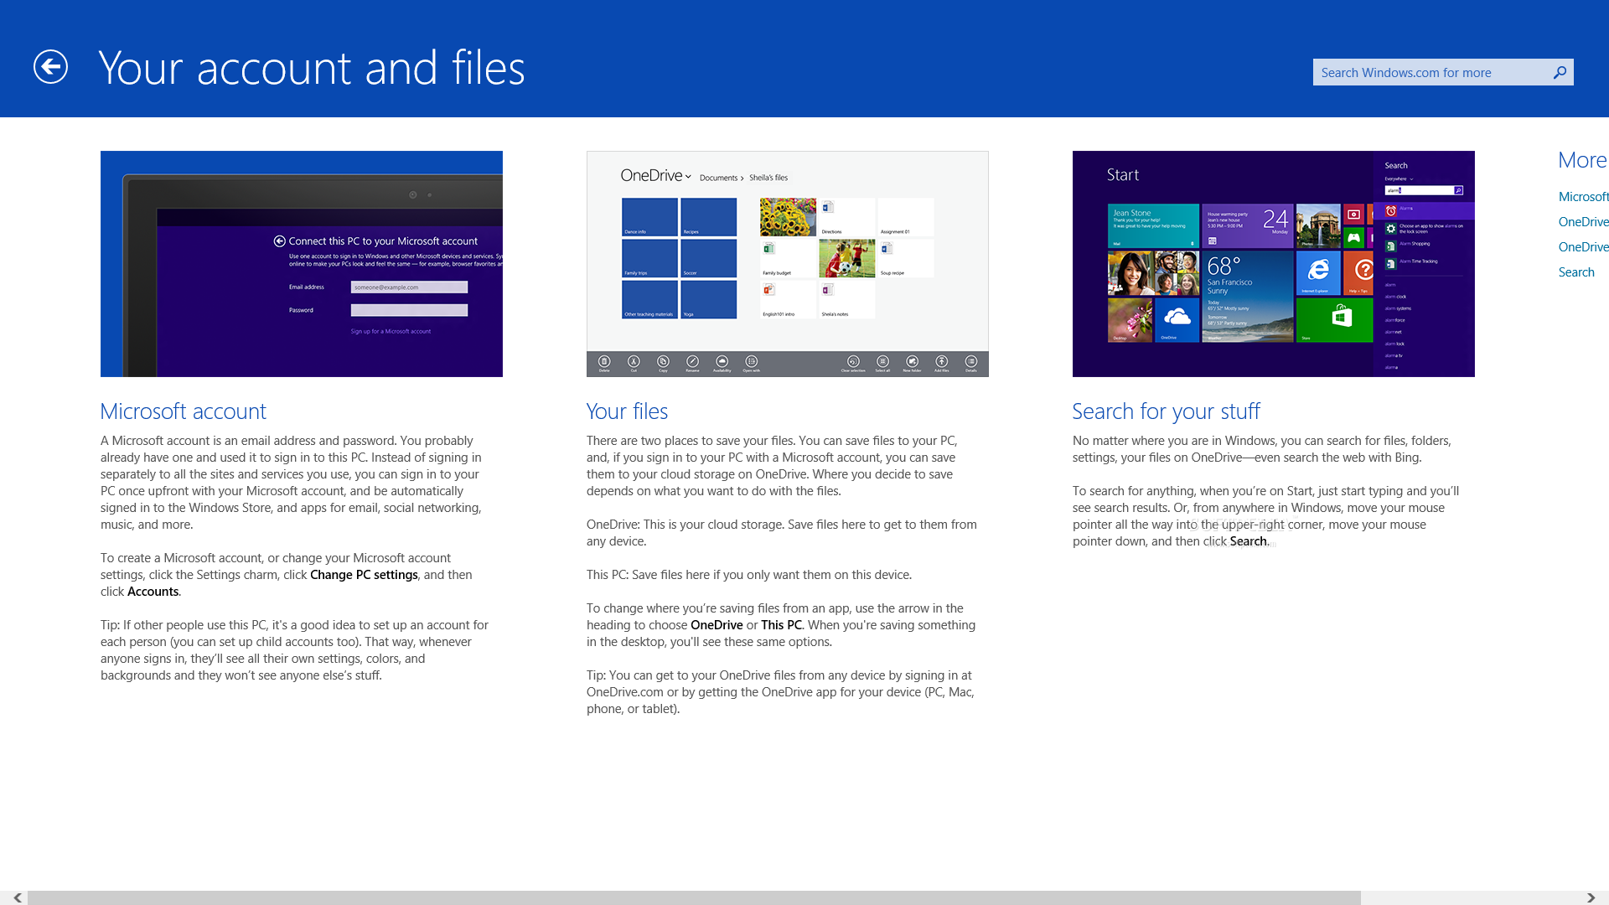This screenshot has height=905, width=1609.
Task: Open the Connect this PC sign-in thumbnail
Action: tap(302, 264)
